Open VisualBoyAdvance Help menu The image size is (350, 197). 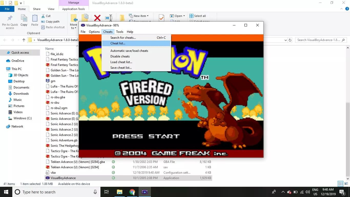(x=130, y=32)
